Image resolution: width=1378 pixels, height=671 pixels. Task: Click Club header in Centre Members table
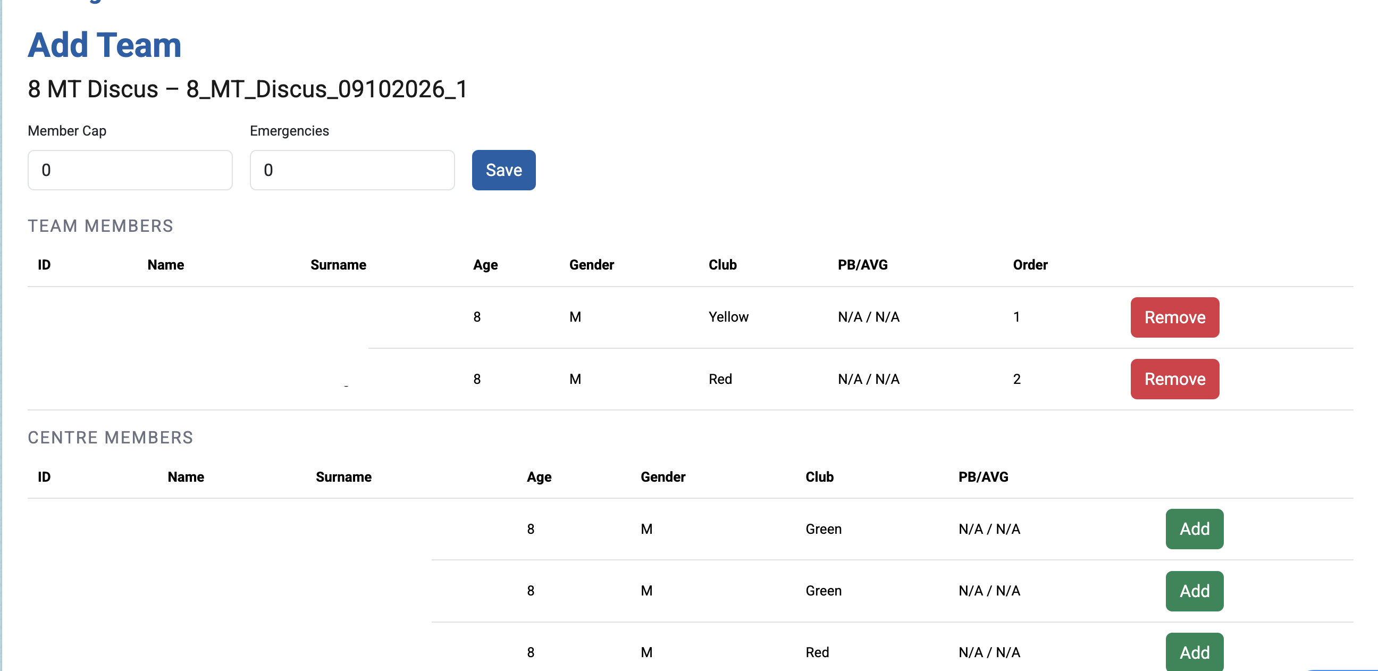[820, 477]
